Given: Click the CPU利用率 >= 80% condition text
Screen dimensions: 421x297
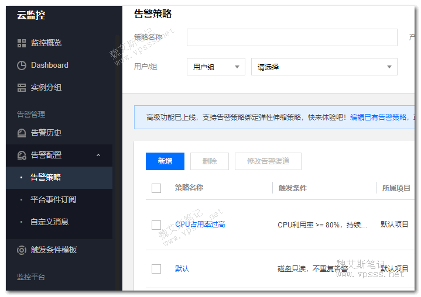Looking at the screenshot, I should click(x=322, y=225).
